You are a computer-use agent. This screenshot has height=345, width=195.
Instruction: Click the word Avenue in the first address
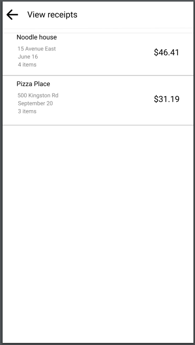34,49
